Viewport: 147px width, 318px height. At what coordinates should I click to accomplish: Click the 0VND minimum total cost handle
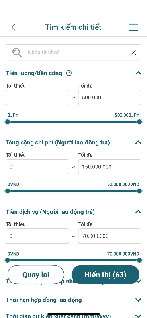pos(8,191)
